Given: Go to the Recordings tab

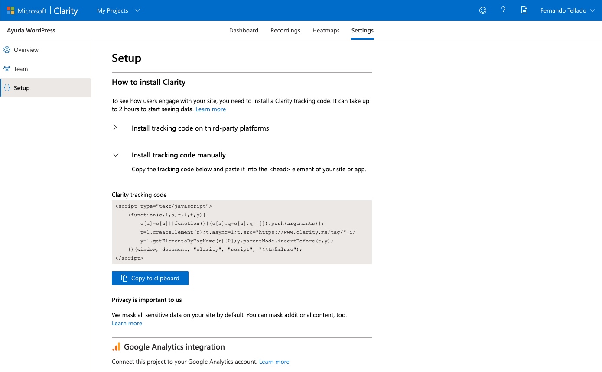Looking at the screenshot, I should coord(285,30).
